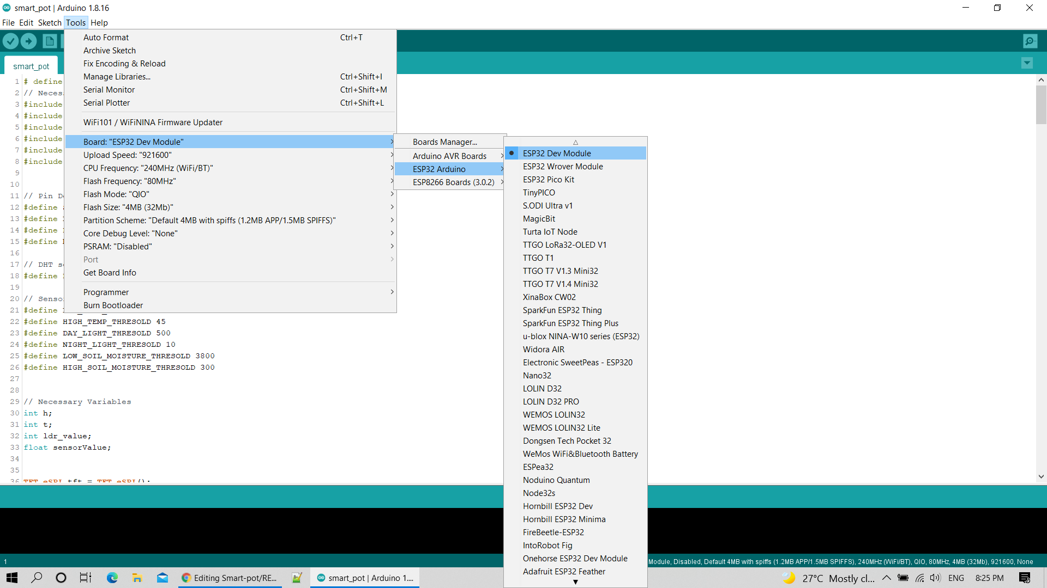Select ESP32 Dev Module radio option
Image resolution: width=1047 pixels, height=588 pixels.
click(557, 154)
